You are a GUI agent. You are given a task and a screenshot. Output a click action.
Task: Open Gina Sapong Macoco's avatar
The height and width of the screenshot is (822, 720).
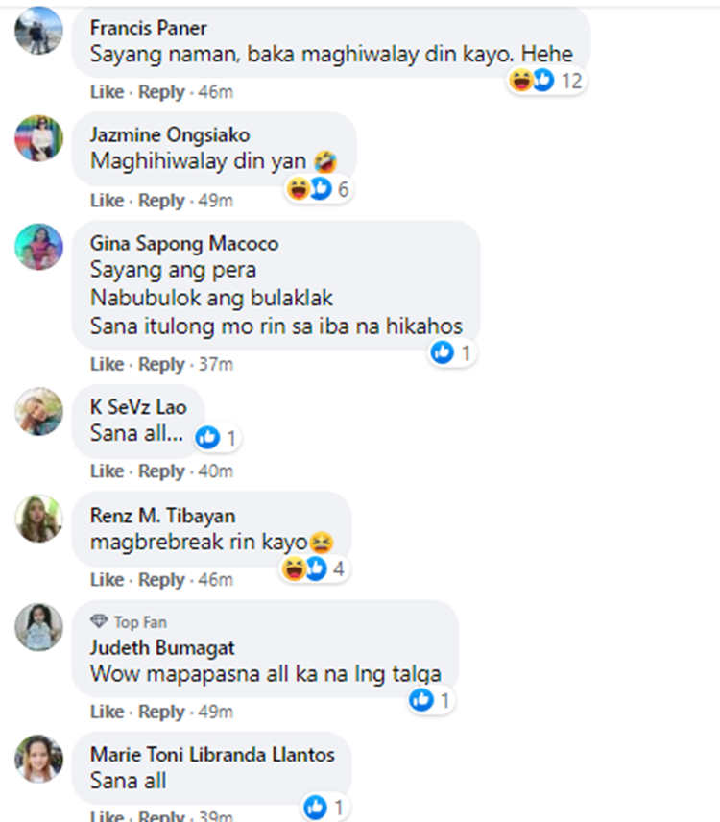click(x=38, y=247)
